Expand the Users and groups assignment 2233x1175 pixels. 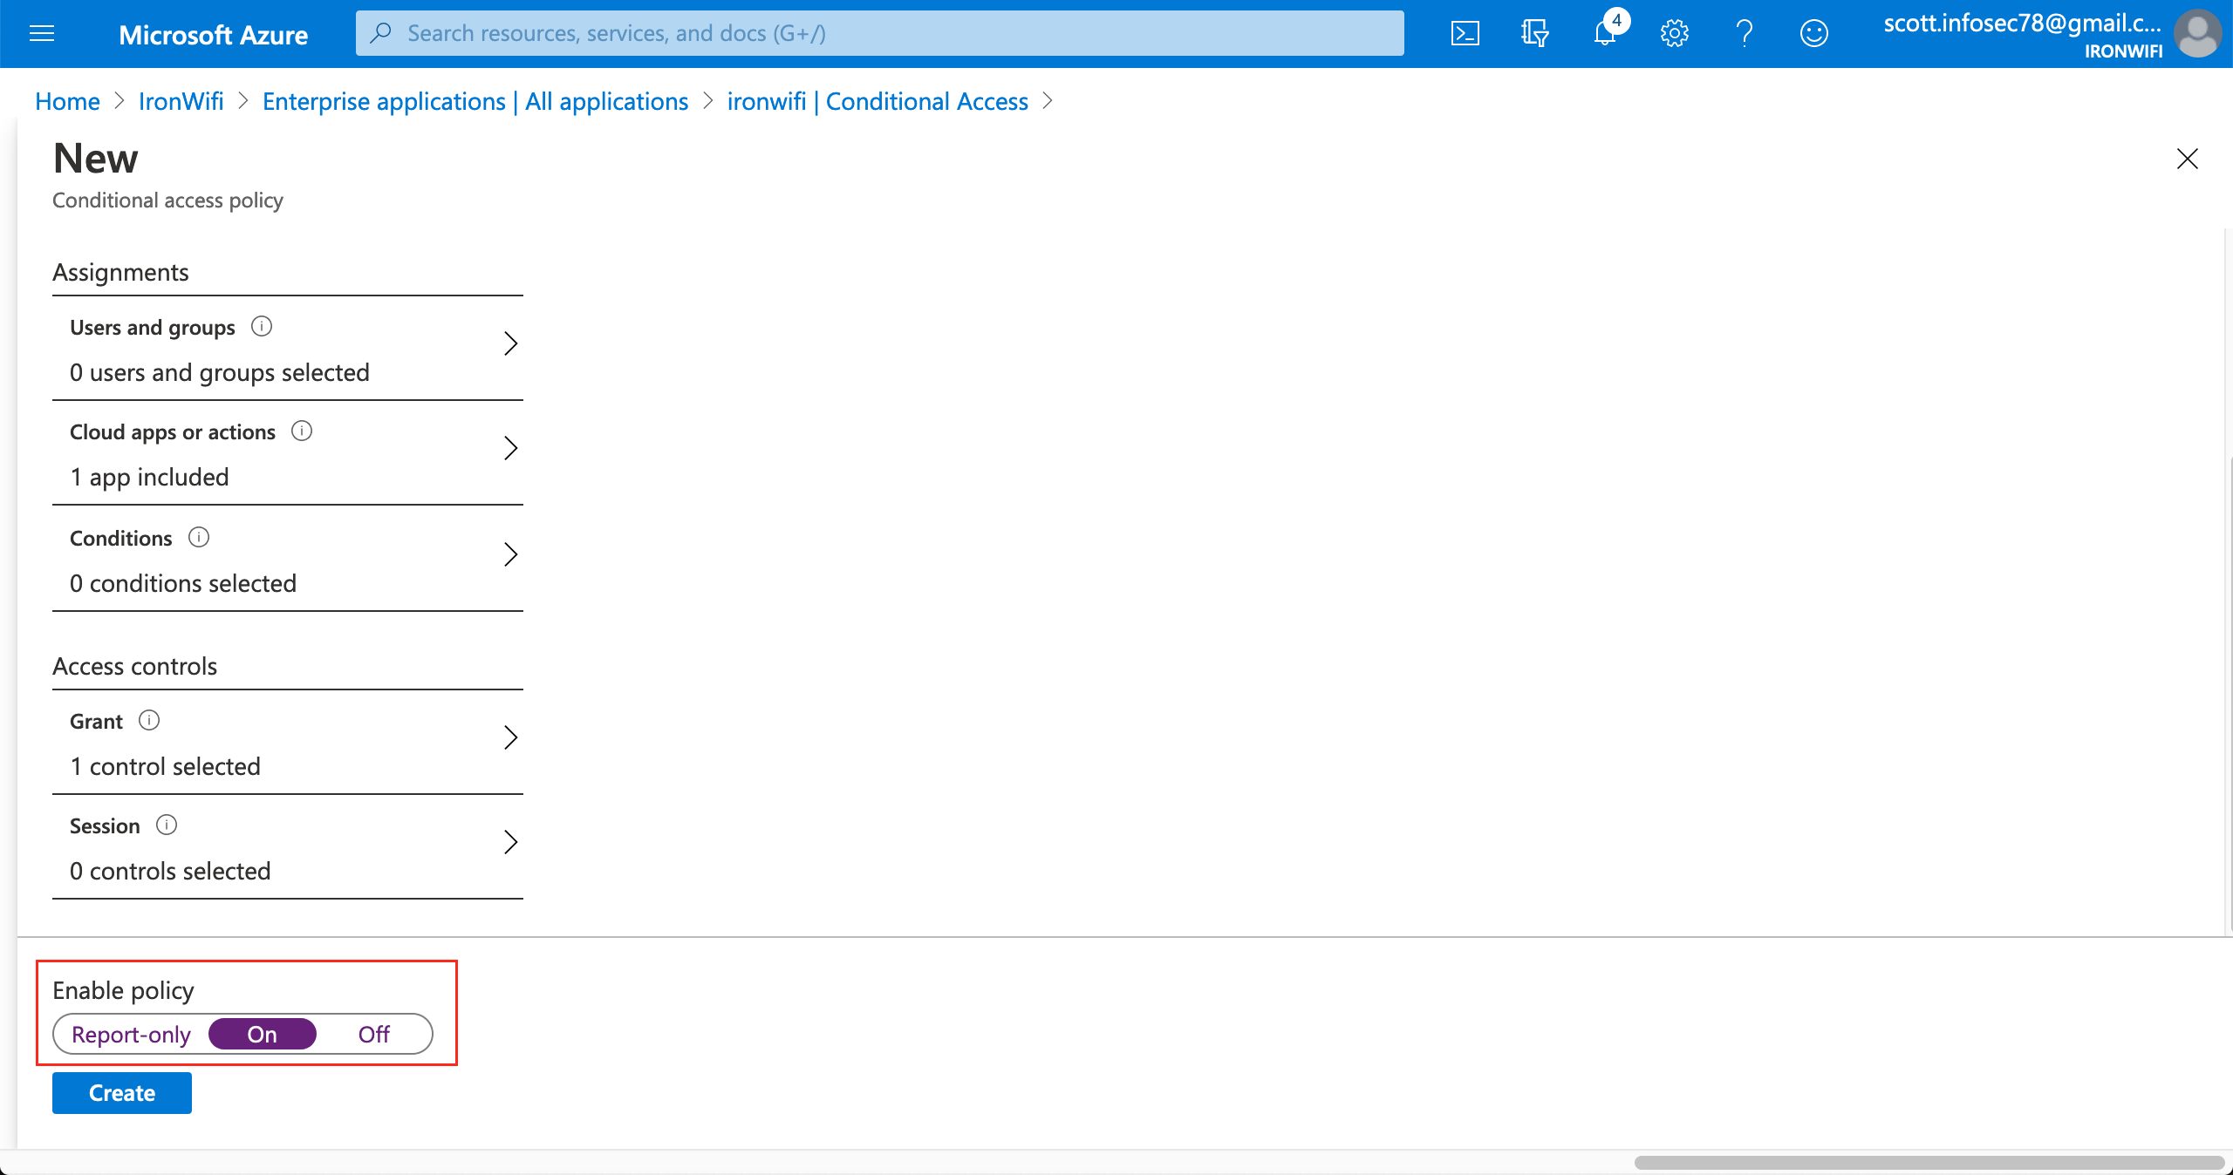point(511,343)
